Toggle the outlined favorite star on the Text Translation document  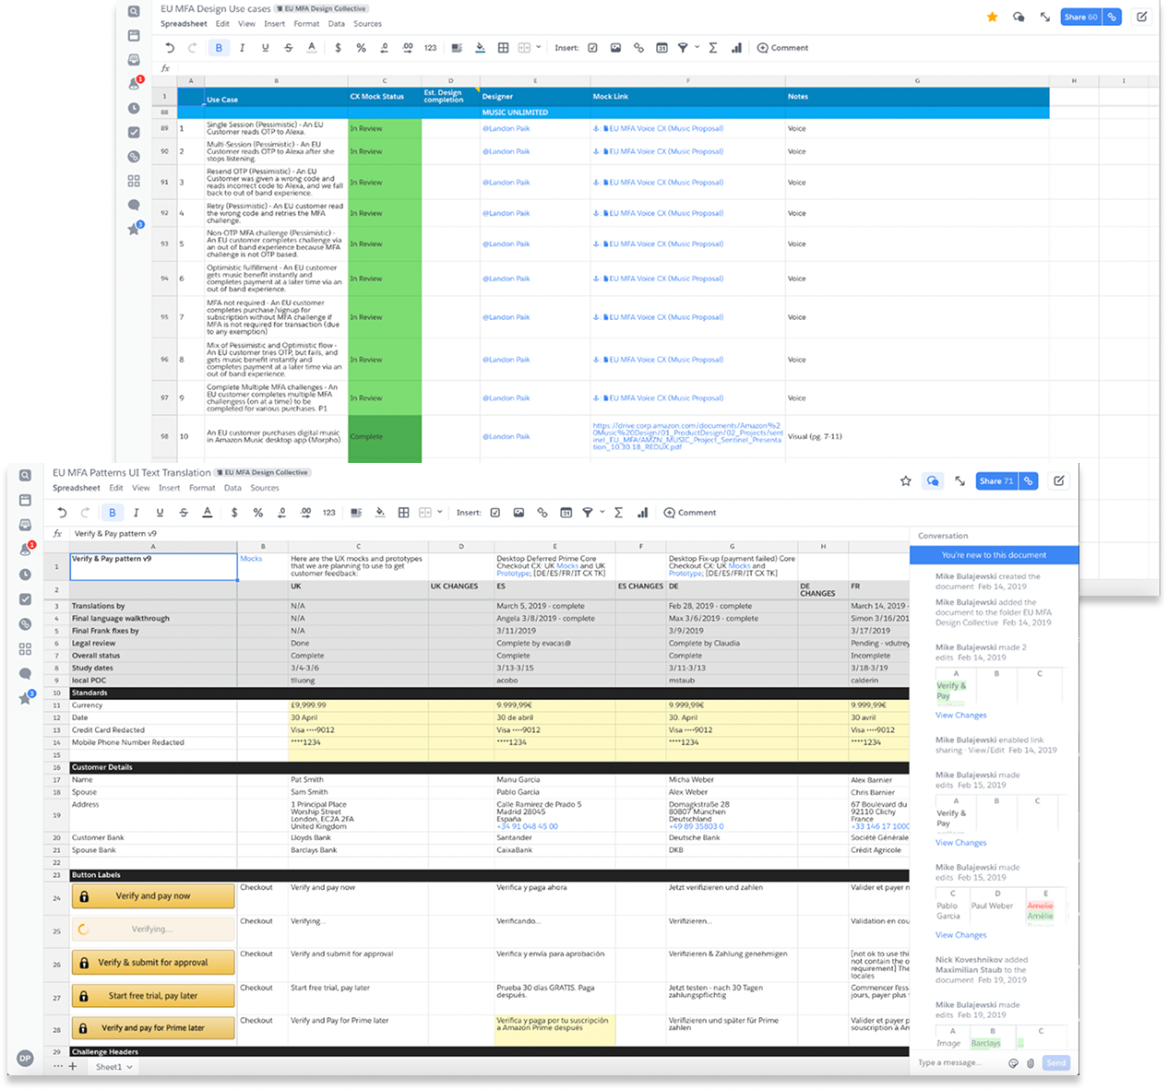[906, 480]
